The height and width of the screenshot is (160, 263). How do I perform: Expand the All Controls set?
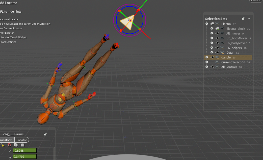207,67
